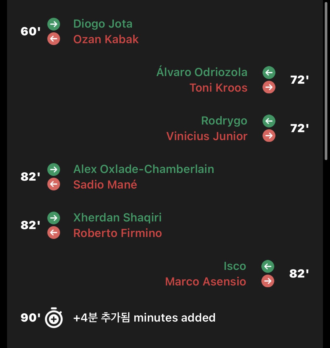
Task: Click the green arrow beside Alex Oxlade-Chamberlain
Action: [x=54, y=169]
